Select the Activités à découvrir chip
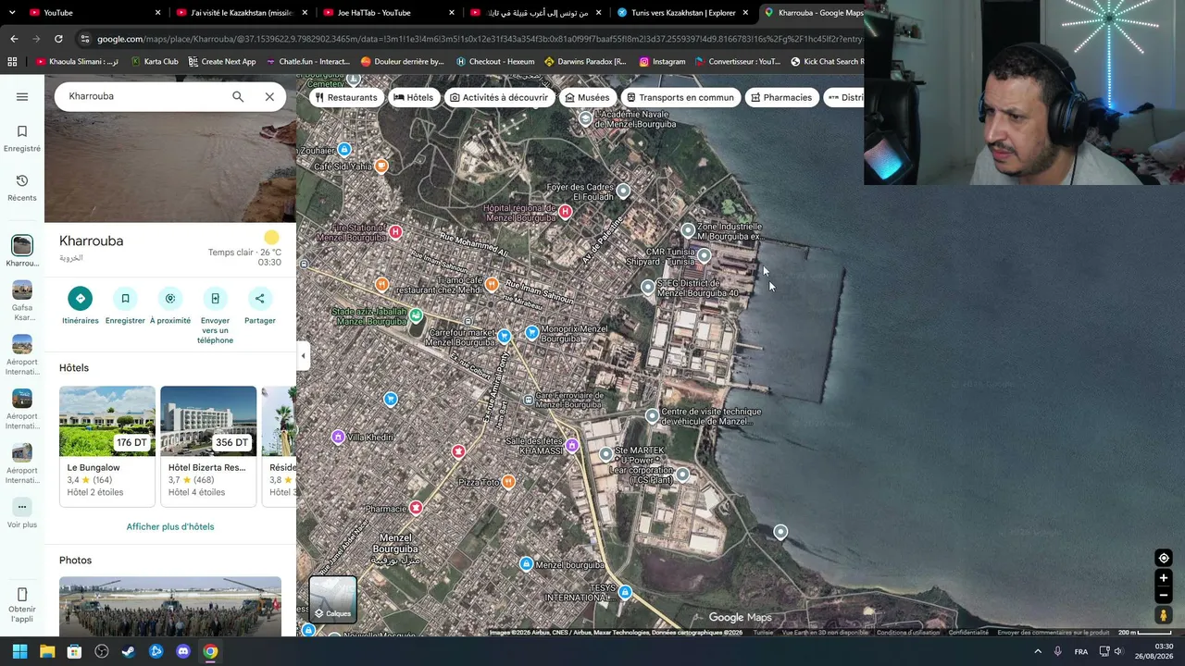 [x=499, y=97]
